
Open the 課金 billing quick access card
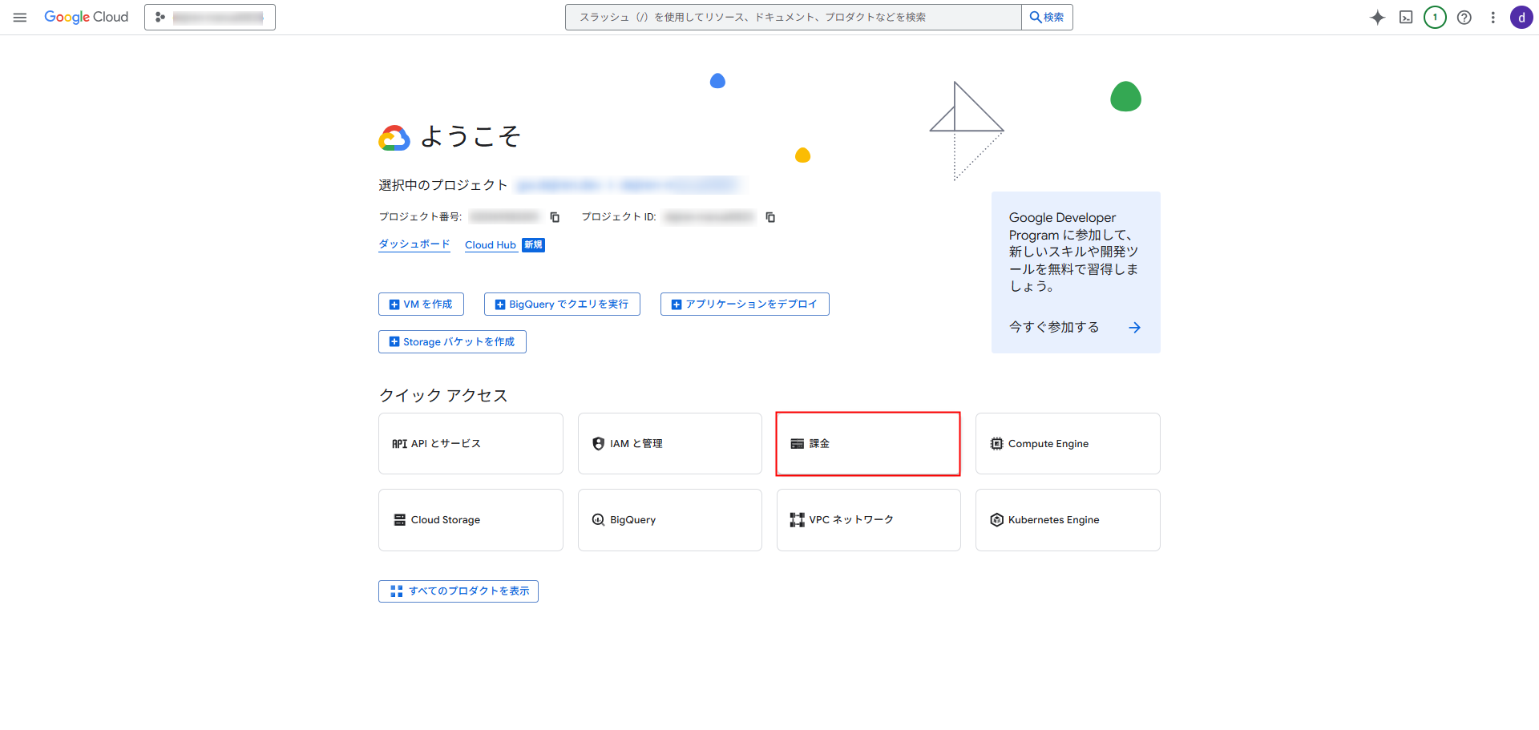(x=868, y=444)
